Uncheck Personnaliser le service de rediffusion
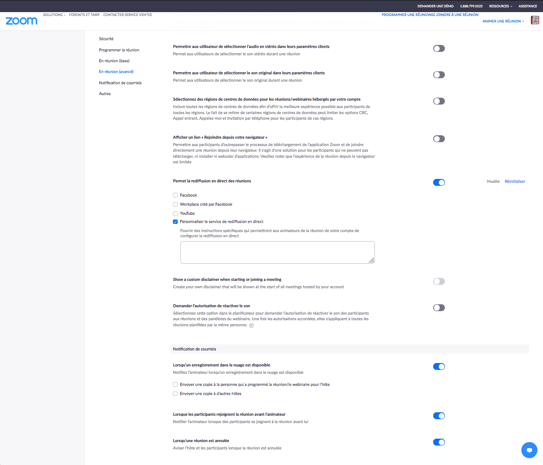The image size is (543, 465). point(176,222)
